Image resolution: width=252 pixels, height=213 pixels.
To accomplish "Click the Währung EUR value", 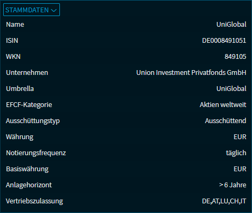I will point(240,137).
